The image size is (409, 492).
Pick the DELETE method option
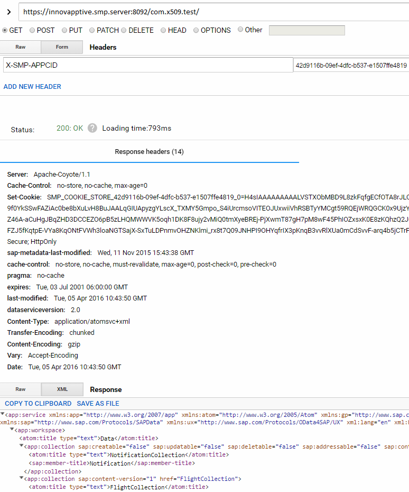pos(124,30)
